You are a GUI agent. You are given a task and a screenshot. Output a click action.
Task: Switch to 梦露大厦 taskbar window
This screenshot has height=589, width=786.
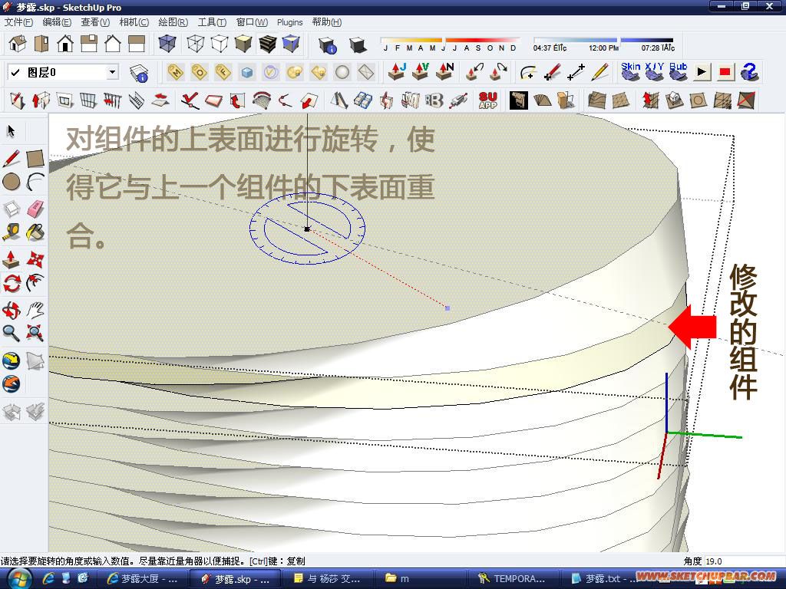point(143,579)
